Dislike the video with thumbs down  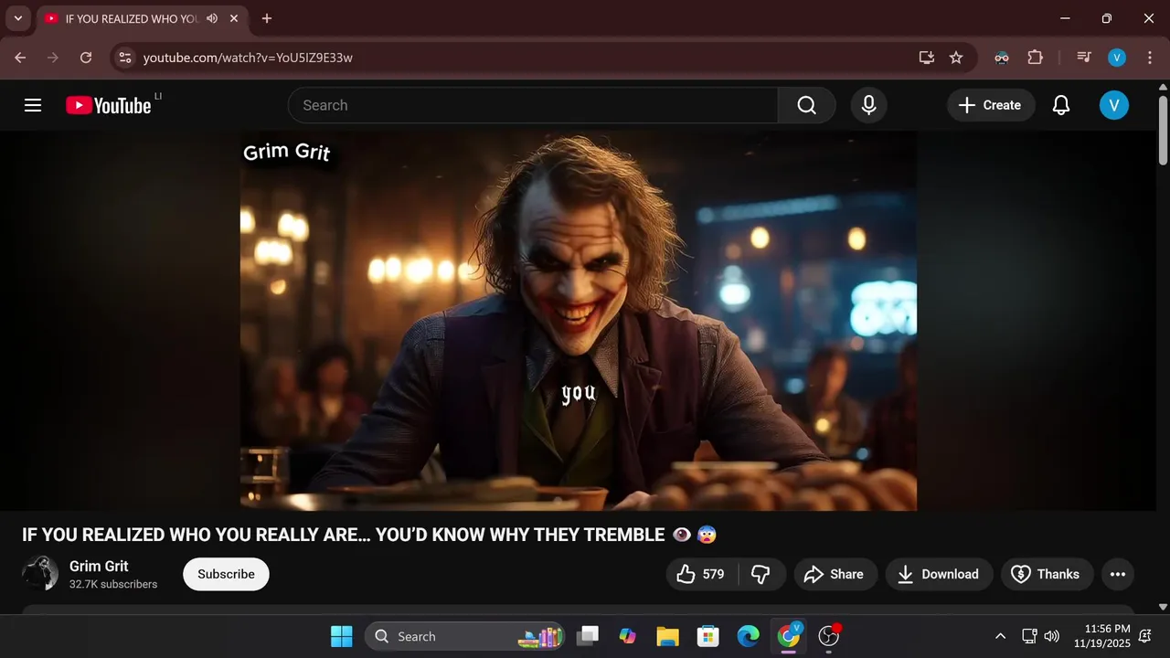(x=761, y=574)
